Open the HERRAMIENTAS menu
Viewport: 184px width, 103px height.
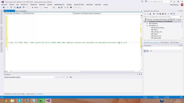pos(59,5)
